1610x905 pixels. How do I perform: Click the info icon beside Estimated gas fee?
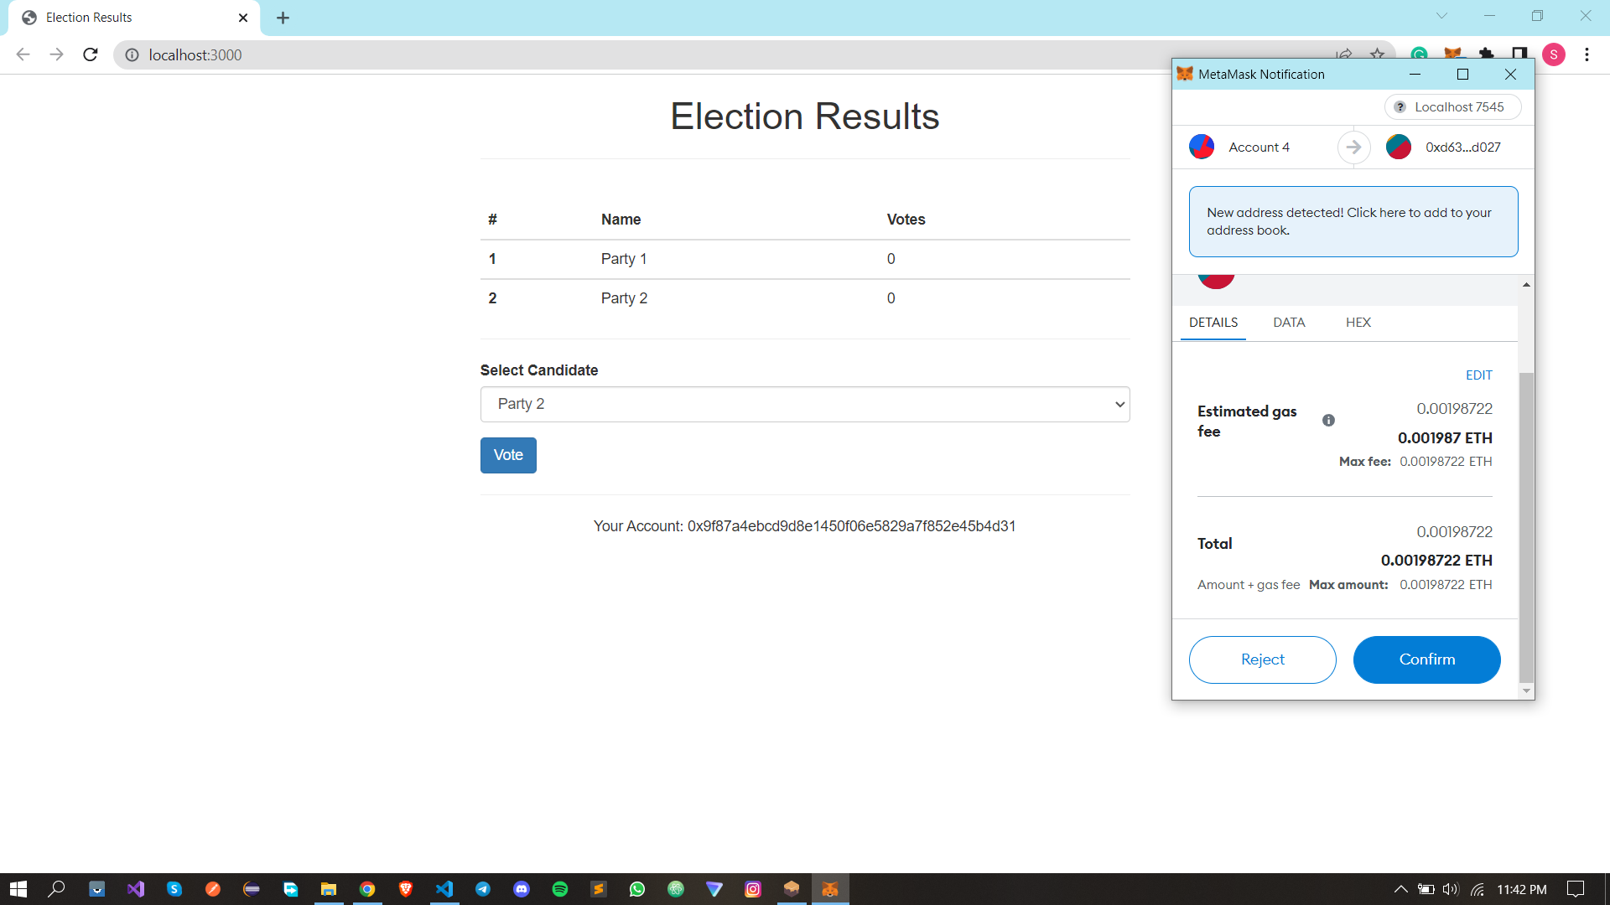coord(1328,420)
